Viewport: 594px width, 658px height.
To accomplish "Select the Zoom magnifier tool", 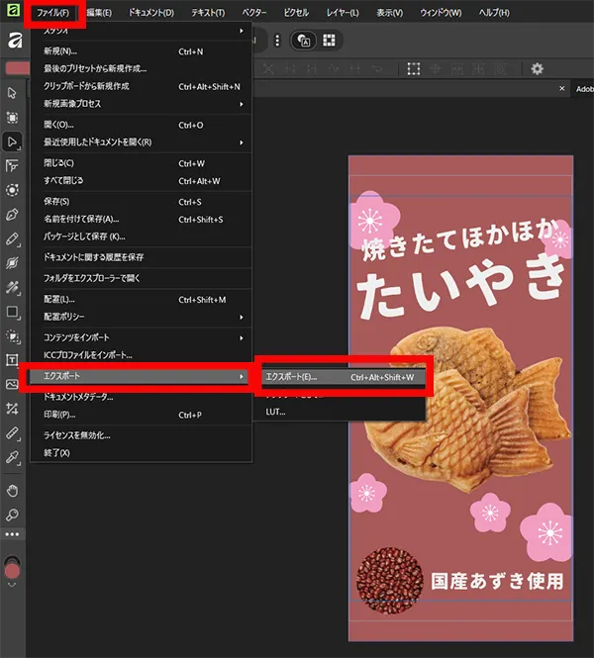I will point(12,515).
